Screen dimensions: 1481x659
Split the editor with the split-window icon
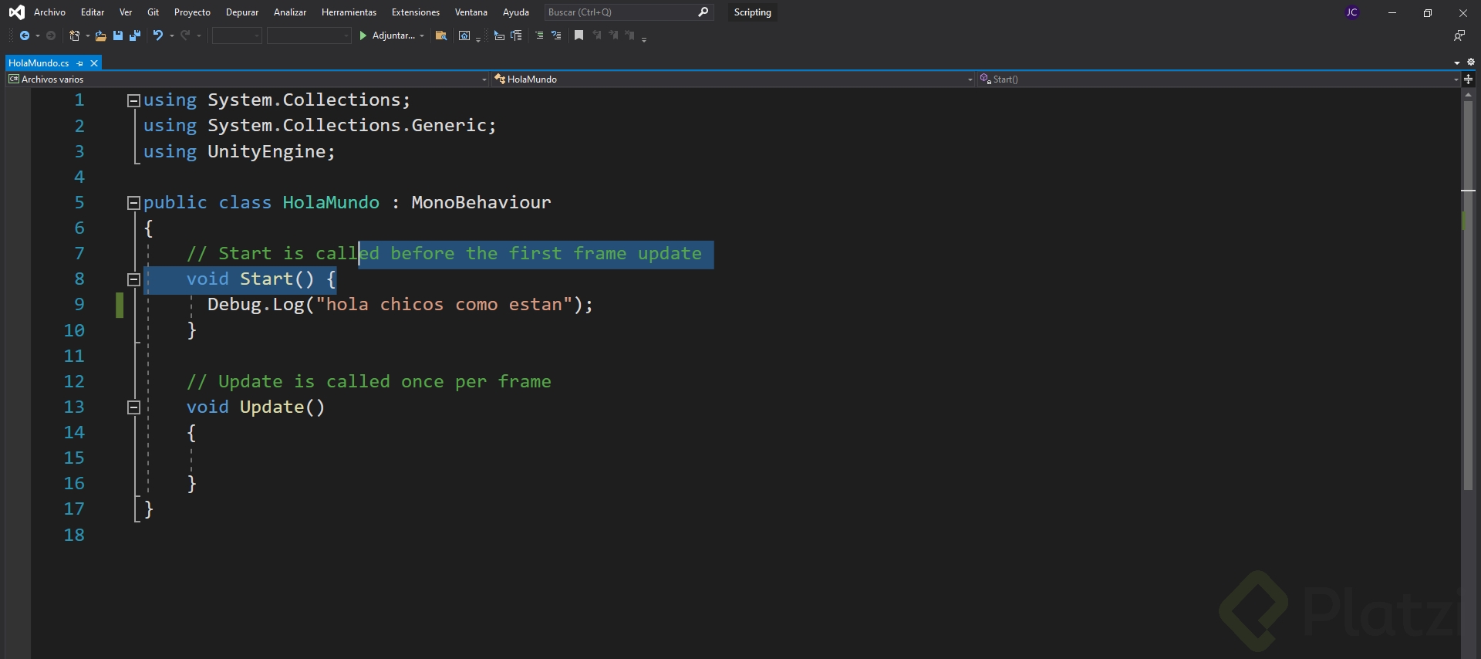coord(1469,79)
